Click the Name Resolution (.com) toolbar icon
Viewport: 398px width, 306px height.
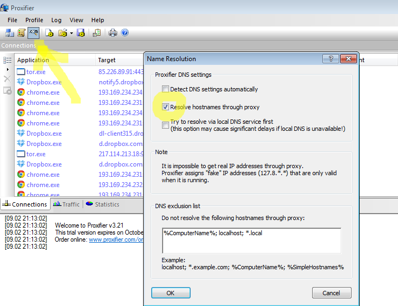[34, 33]
